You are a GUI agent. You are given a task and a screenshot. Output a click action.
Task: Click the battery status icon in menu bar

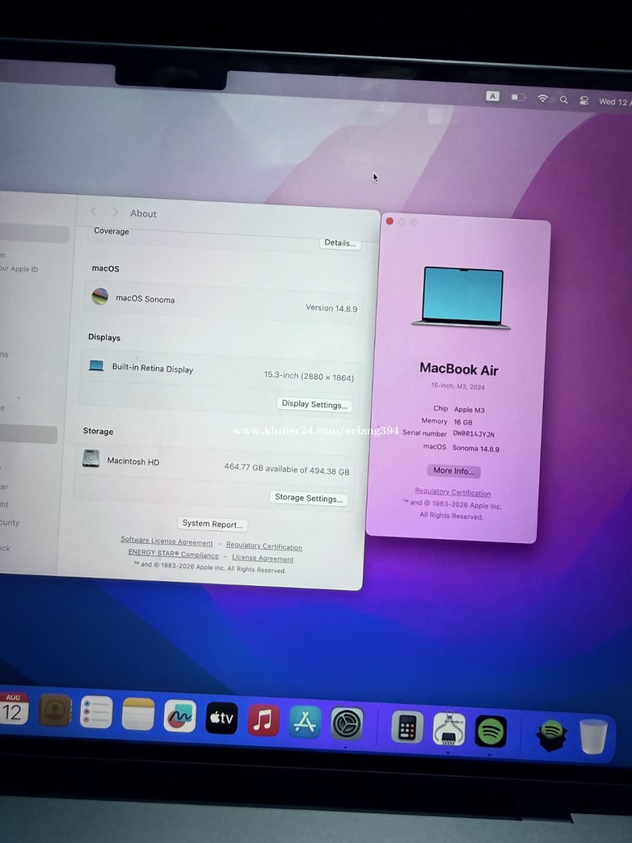click(518, 97)
